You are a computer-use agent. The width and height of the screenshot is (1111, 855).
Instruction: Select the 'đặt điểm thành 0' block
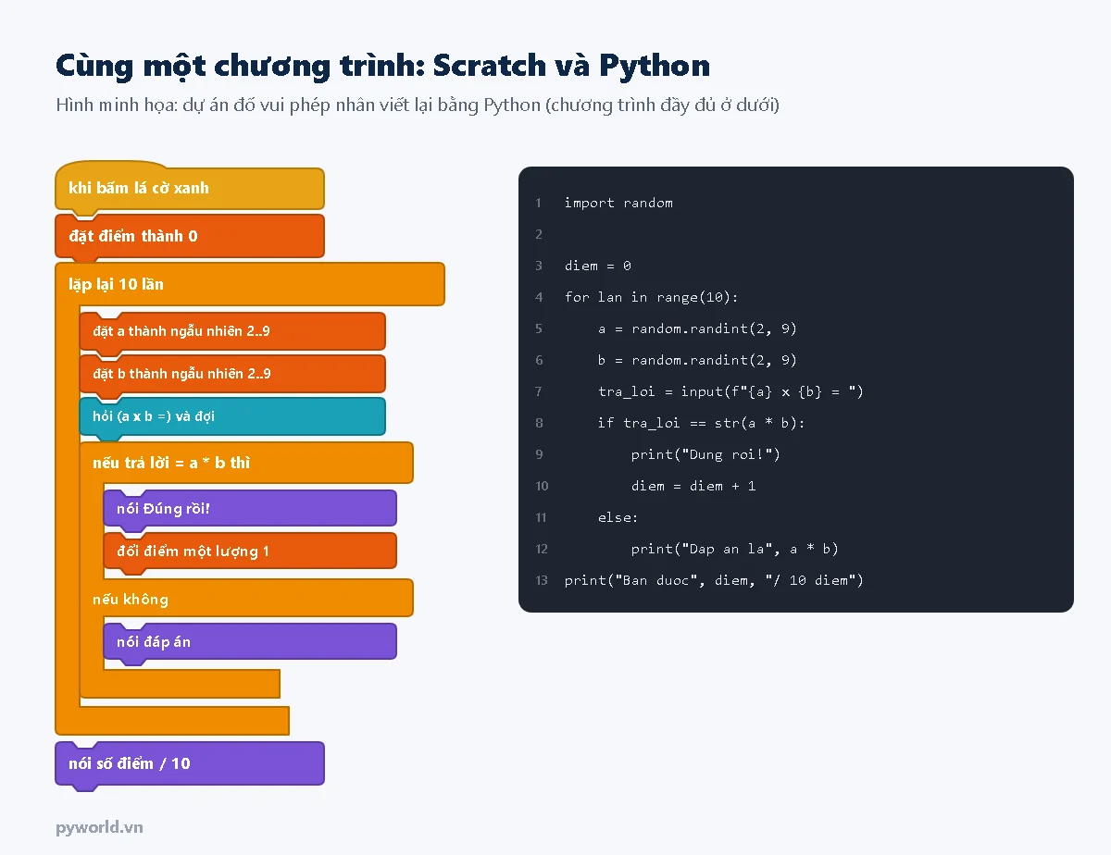click(190, 236)
